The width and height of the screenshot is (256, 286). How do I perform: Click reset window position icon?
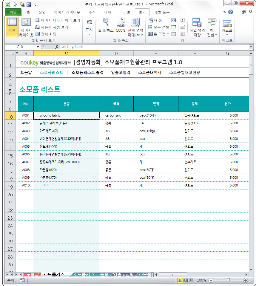183,34
